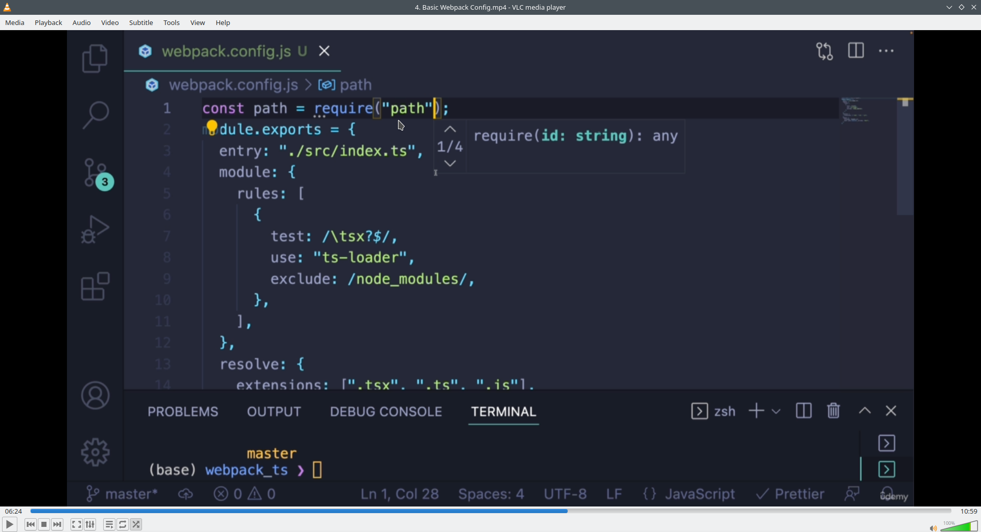The height and width of the screenshot is (532, 981).
Task: Click the master* branch in the status bar
Action: (x=122, y=494)
